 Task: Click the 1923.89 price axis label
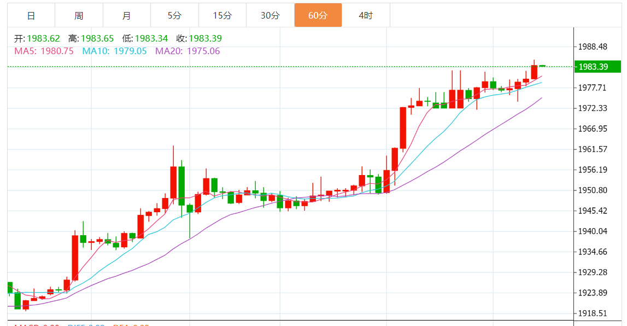point(593,293)
